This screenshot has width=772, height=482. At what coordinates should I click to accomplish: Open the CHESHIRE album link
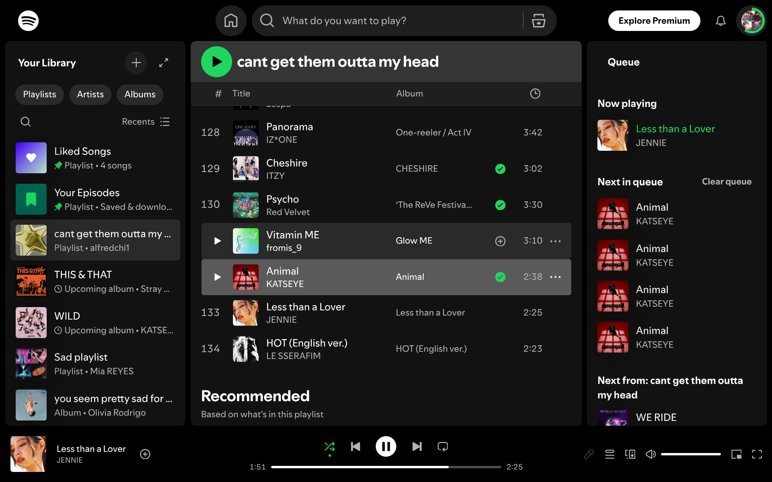[417, 169]
